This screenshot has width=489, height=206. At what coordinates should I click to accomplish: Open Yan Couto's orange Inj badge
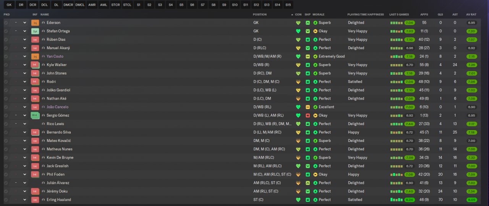tap(35, 56)
